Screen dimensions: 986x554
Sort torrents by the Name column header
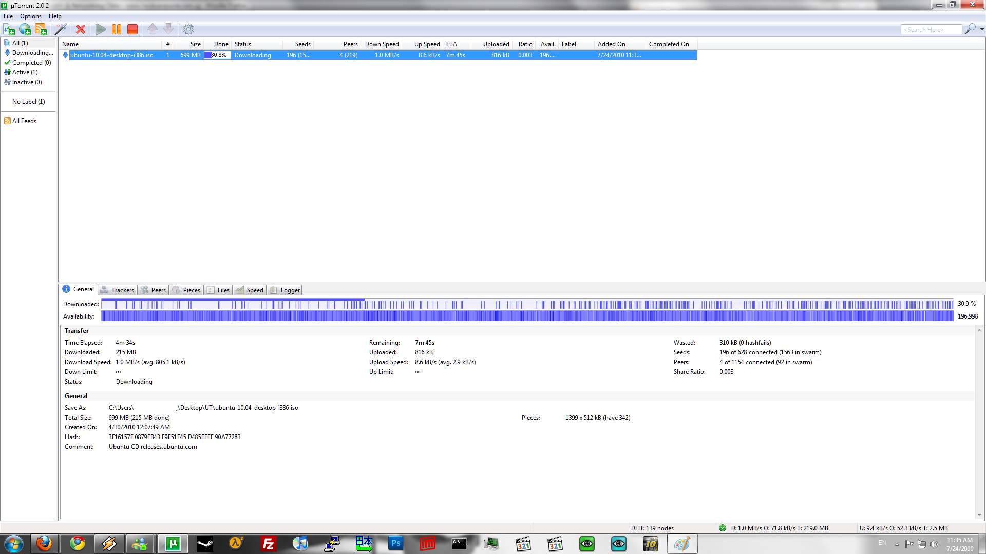tap(110, 44)
